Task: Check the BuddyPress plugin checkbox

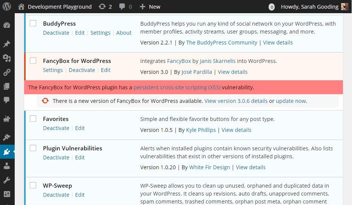Action: click(x=33, y=23)
